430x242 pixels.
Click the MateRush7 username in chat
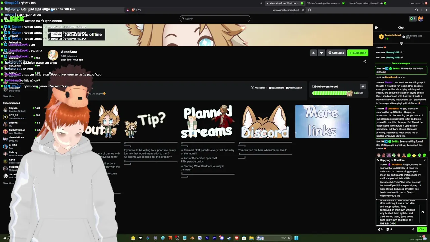(x=391, y=77)
